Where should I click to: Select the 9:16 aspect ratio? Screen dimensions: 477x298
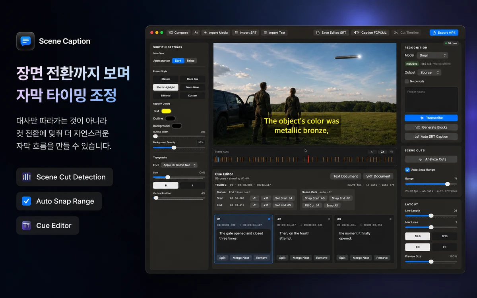444,236
